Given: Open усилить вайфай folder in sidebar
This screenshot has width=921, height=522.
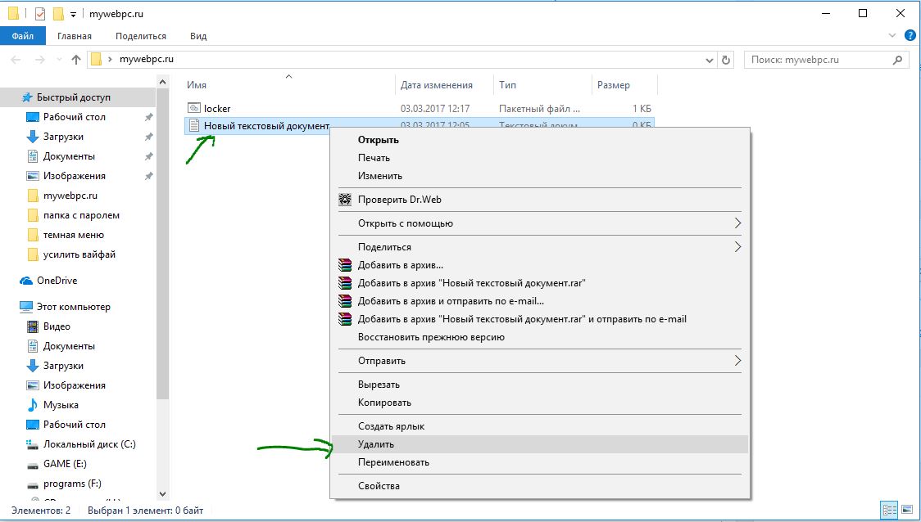Looking at the screenshot, I should click(x=79, y=254).
